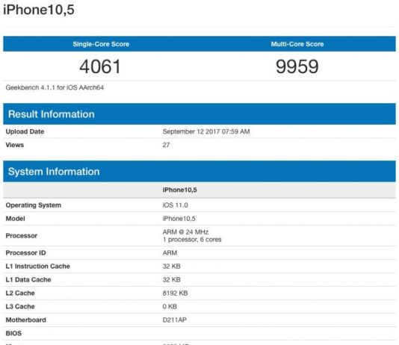Click the Result Information section header

click(x=51, y=114)
